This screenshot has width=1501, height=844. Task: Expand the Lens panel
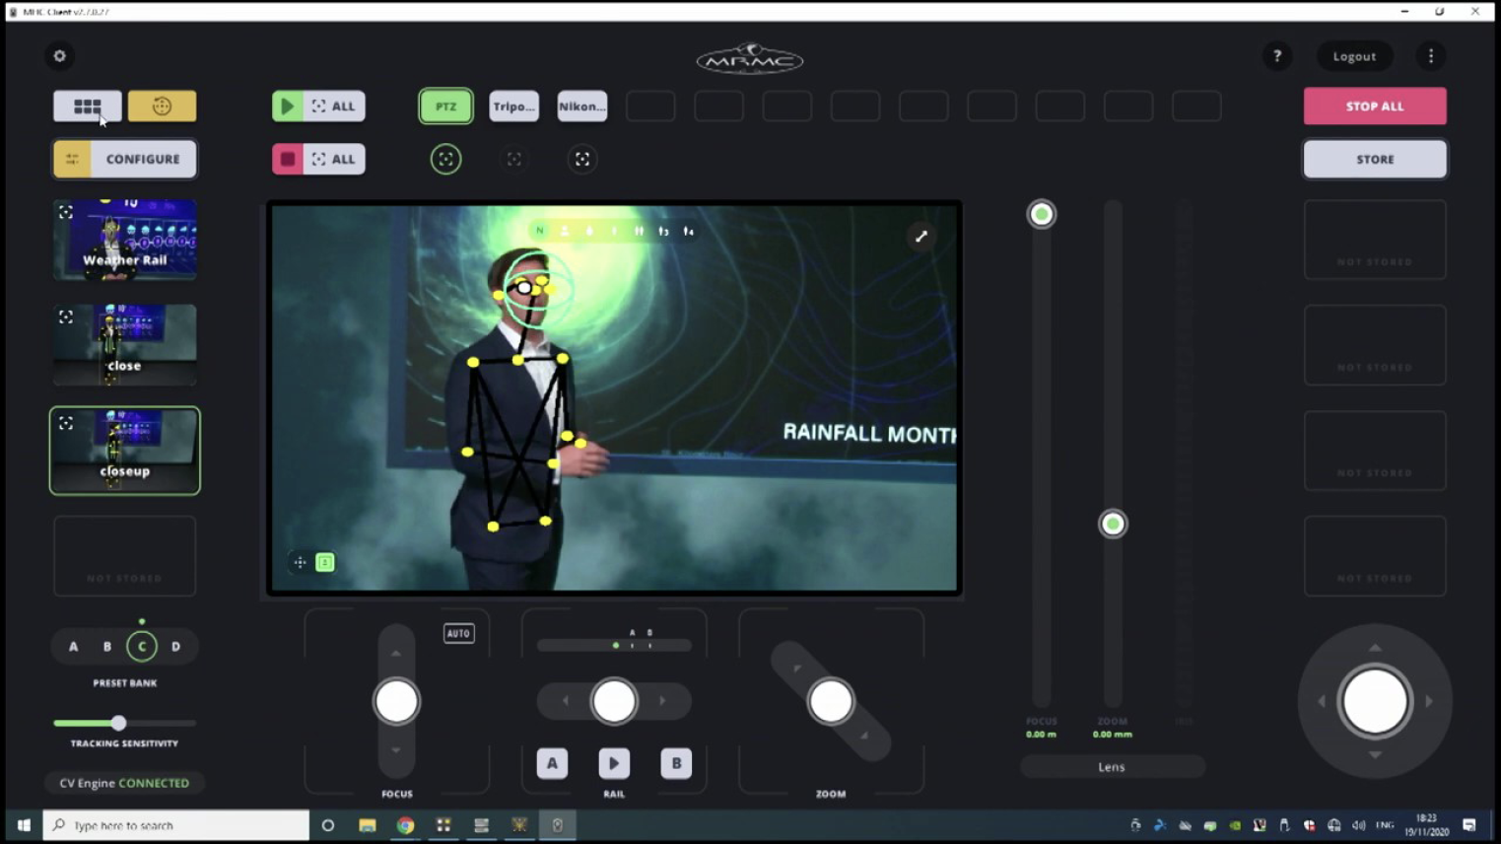[x=1112, y=767]
